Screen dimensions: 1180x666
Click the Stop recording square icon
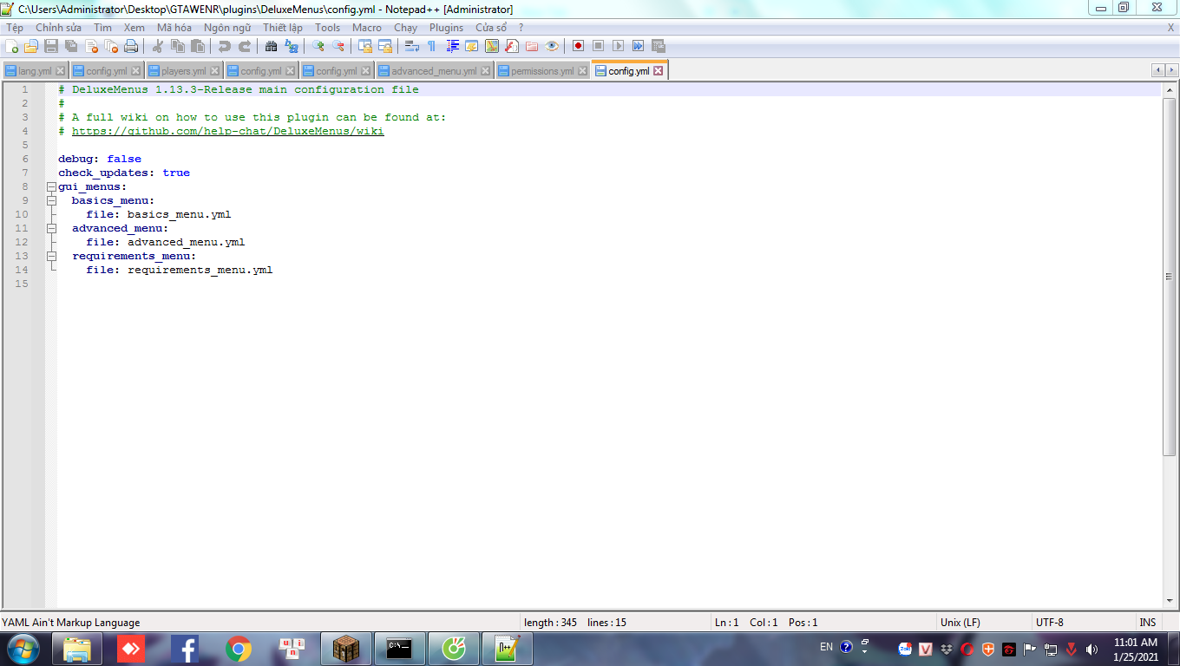[598, 46]
